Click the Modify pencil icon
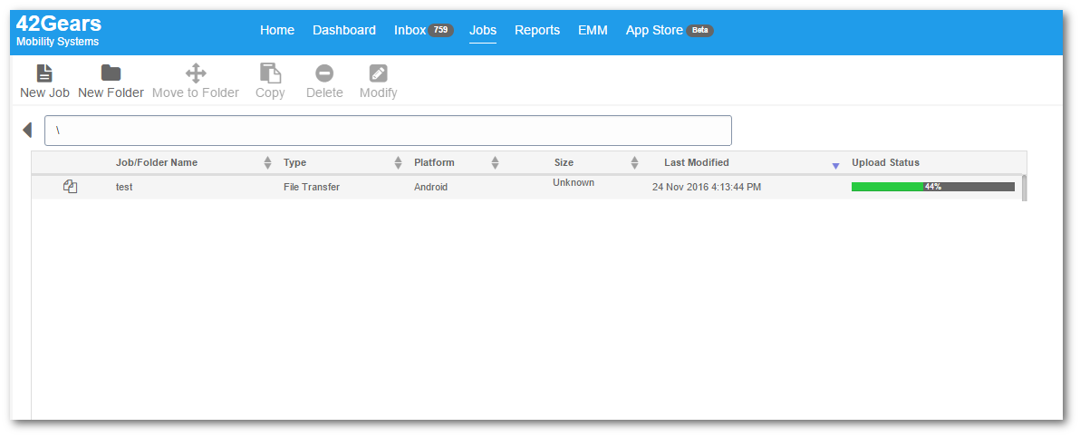Screen dimensions: 1080x437 [378, 73]
